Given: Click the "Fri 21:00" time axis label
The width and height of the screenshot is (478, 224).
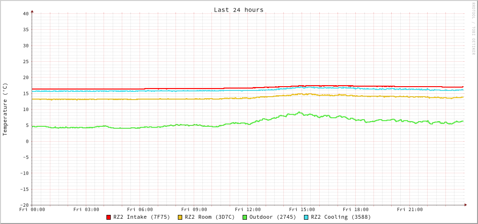Looking at the screenshot, I should (x=410, y=210).
